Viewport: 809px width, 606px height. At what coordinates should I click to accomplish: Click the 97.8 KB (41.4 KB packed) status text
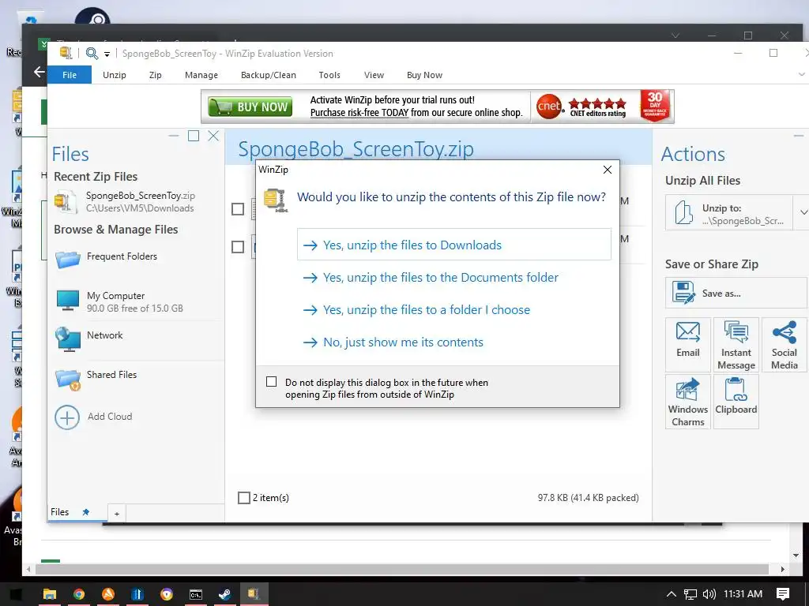tap(588, 498)
